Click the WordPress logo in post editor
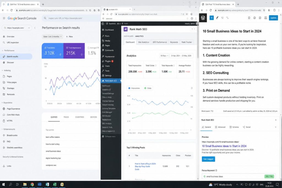The height and width of the screenshot is (188, 282). (x=203, y=18)
